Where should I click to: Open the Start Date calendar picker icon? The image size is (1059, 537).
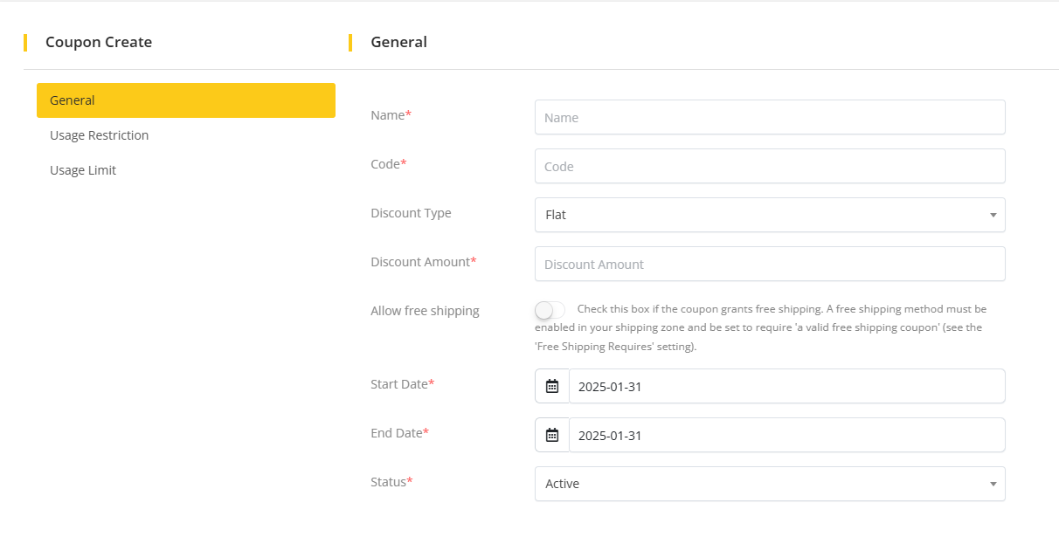coord(551,386)
